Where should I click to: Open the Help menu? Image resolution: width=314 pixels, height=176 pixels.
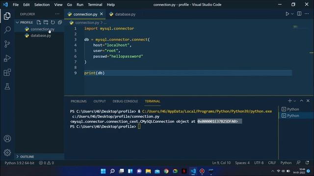111,4
